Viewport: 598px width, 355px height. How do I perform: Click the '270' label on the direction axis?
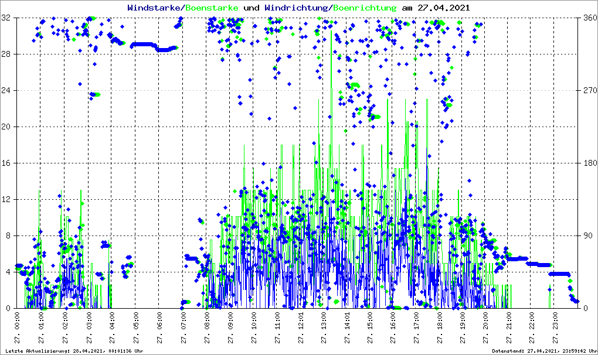coord(590,91)
